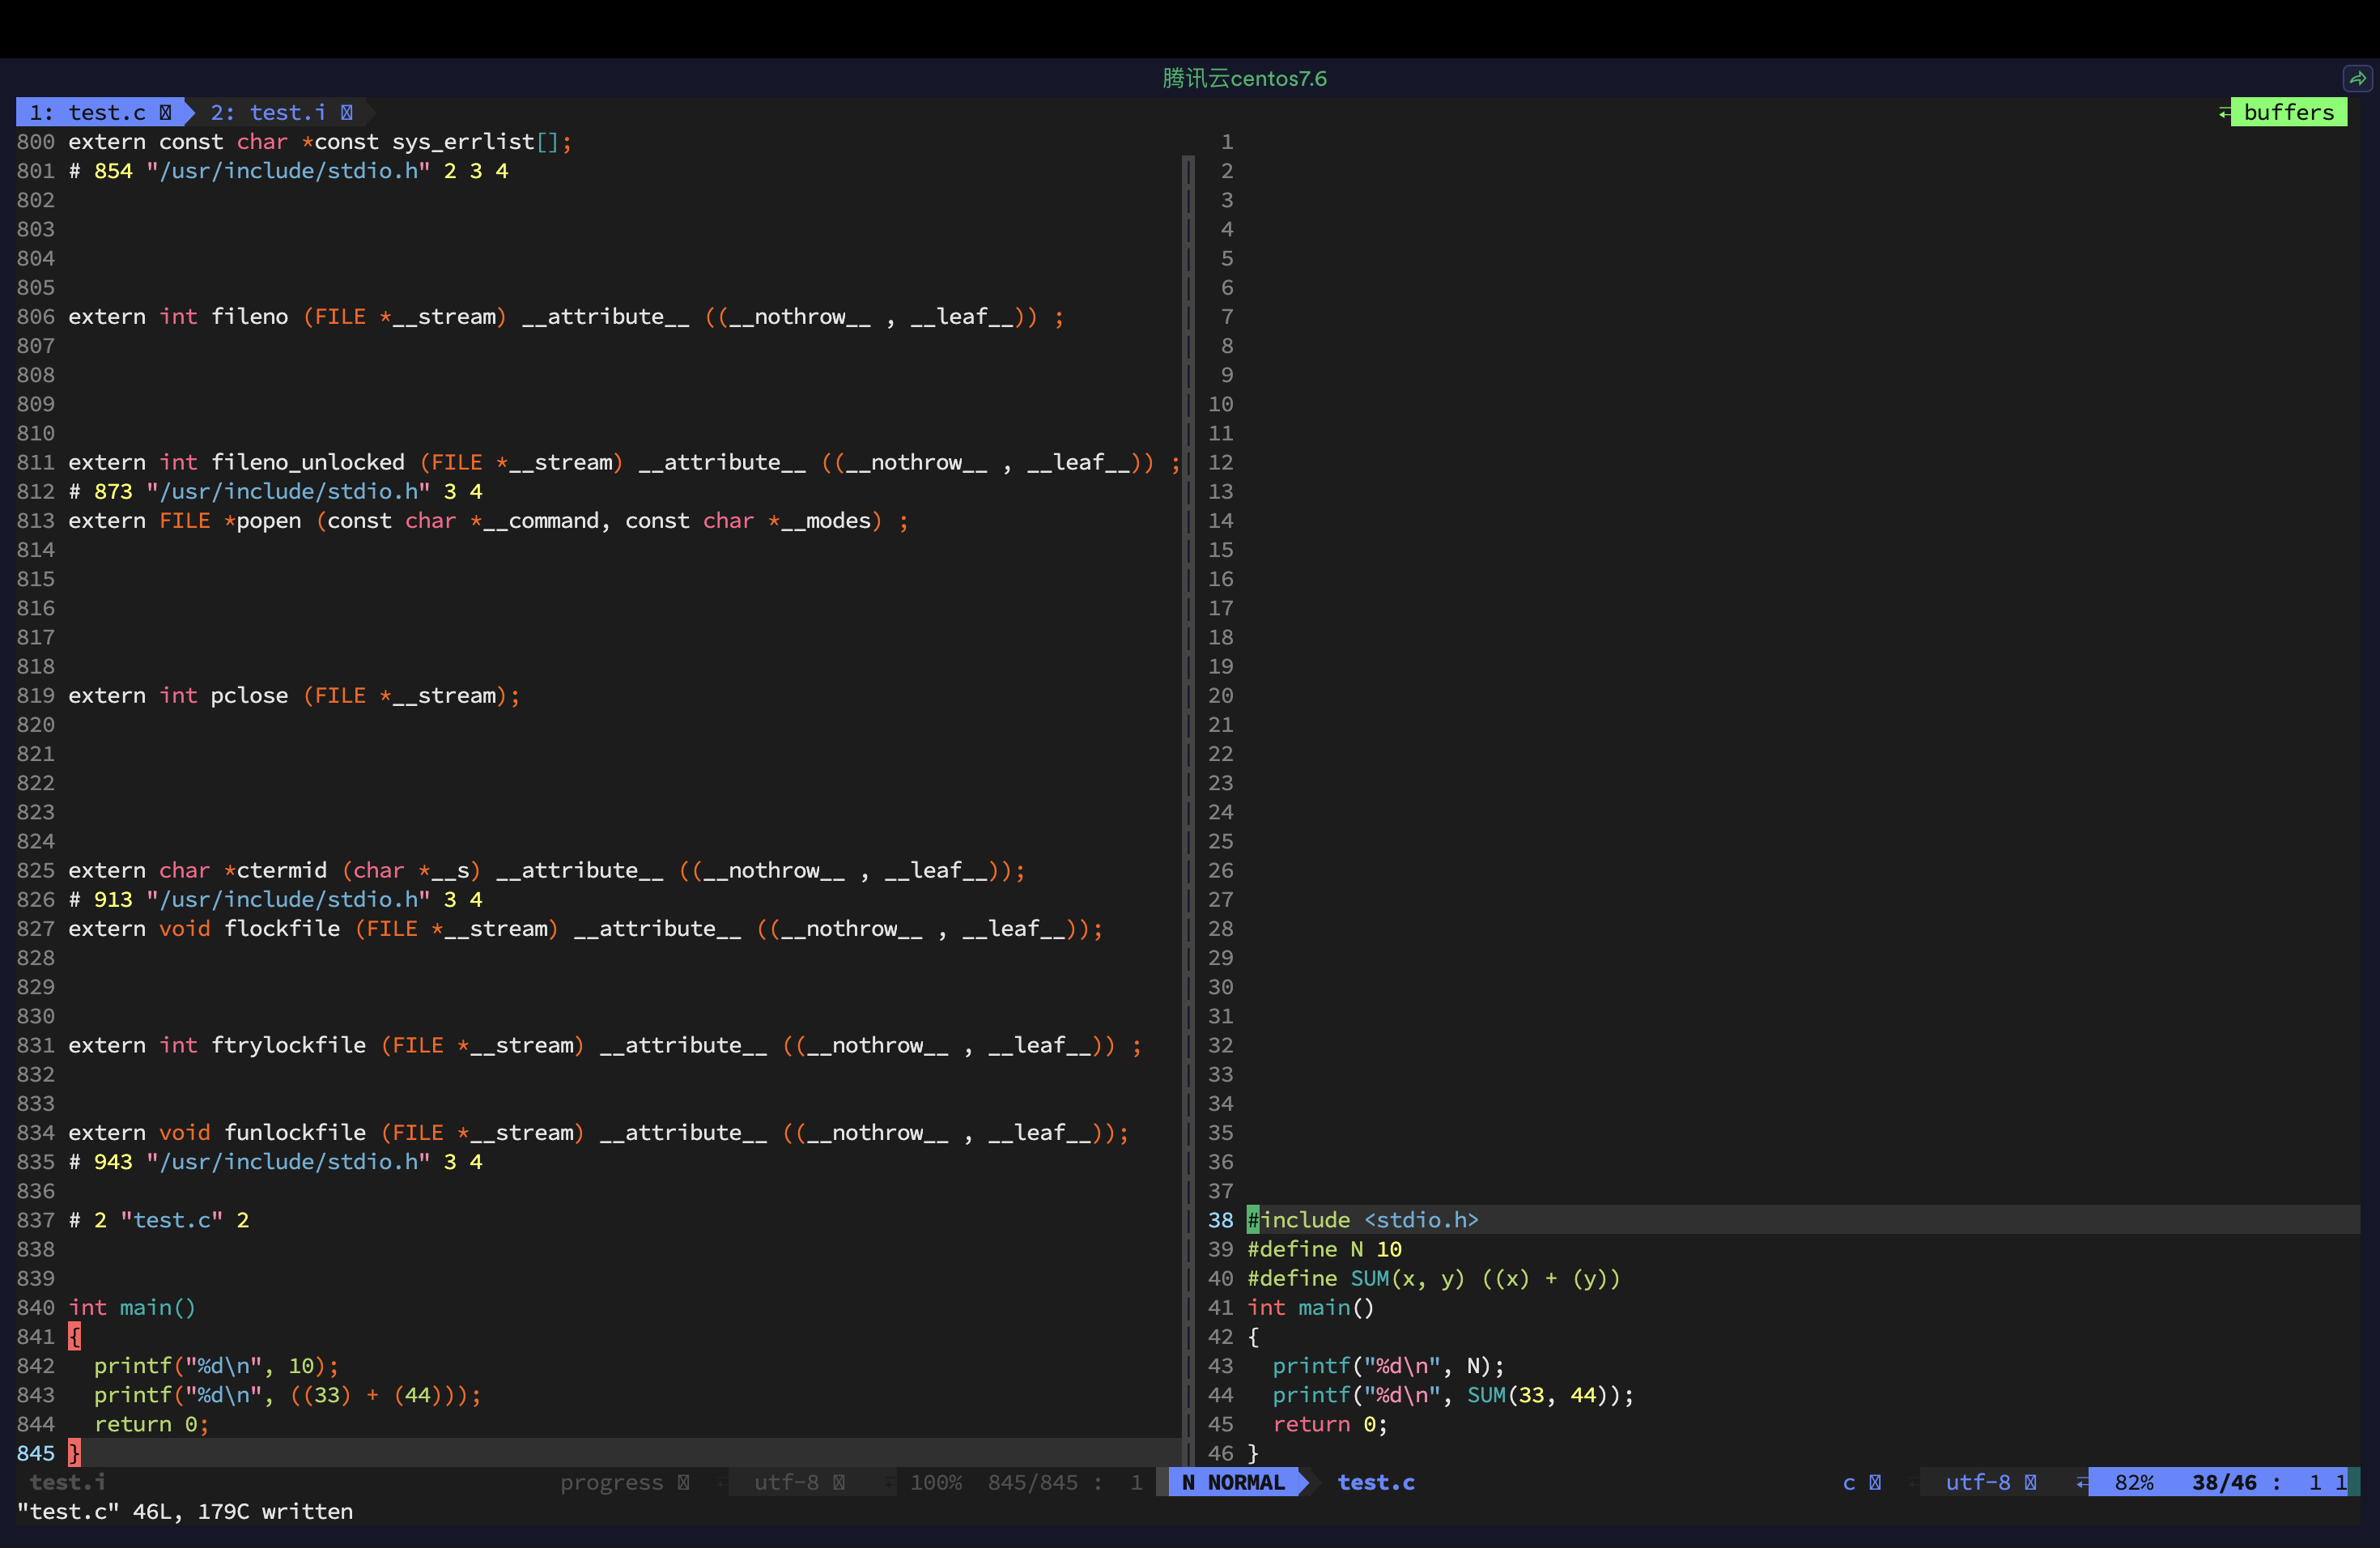
Task: Click the extern void funlockfile declaration
Action: (x=598, y=1133)
